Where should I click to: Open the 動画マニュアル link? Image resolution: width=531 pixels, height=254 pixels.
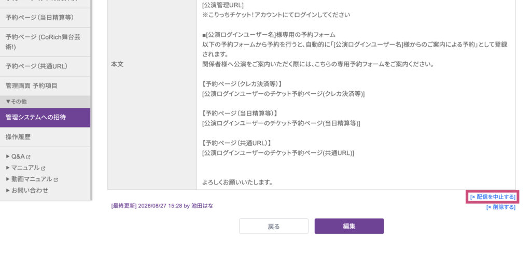point(32,179)
